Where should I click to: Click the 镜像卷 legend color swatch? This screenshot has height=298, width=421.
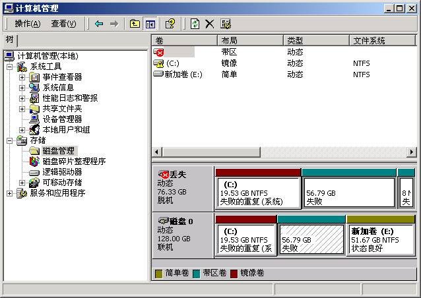coord(233,273)
